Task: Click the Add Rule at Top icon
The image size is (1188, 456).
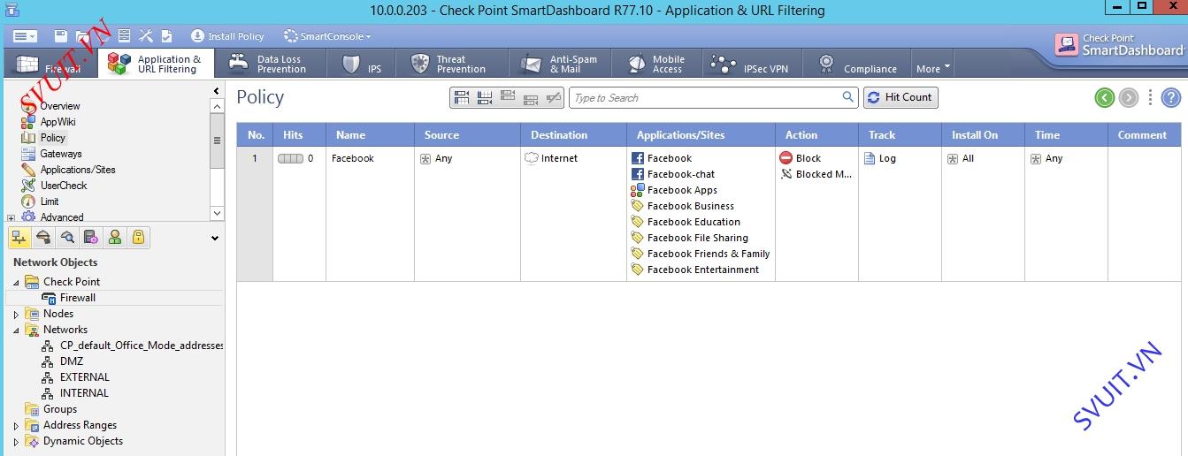Action: pos(461,97)
